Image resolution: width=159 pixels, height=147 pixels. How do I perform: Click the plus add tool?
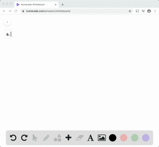(x=69, y=138)
